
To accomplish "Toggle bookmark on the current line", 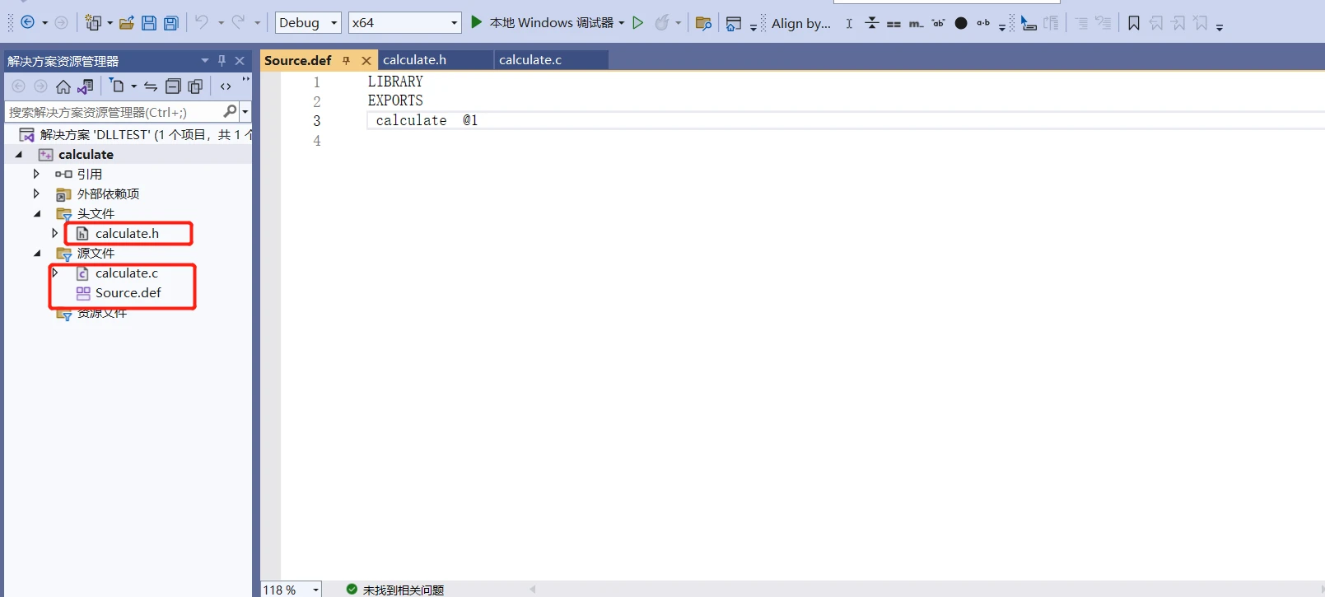I will pyautogui.click(x=1134, y=23).
